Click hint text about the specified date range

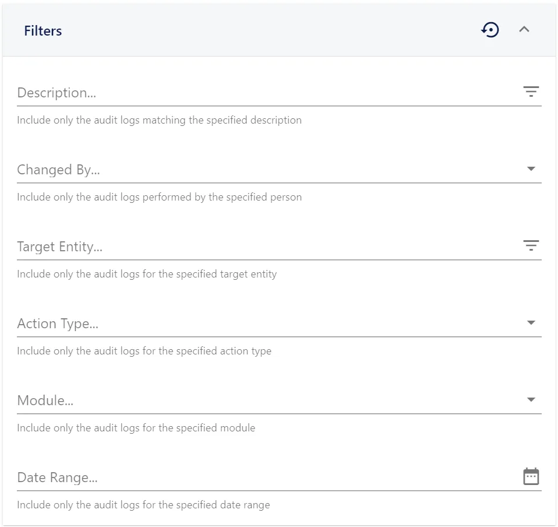point(143,505)
